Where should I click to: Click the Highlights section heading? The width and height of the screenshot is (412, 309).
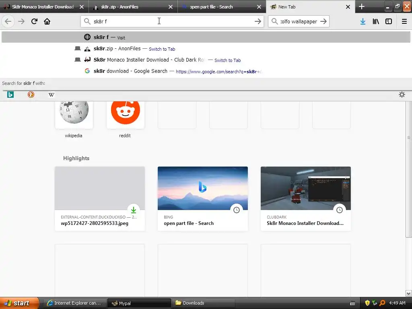(x=76, y=158)
